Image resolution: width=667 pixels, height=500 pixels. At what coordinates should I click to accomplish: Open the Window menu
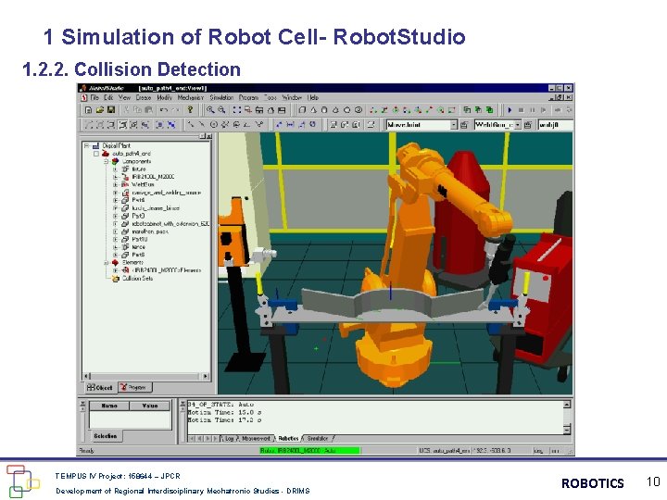(292, 97)
